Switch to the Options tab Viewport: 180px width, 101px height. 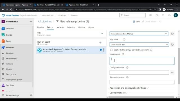pos(82,27)
